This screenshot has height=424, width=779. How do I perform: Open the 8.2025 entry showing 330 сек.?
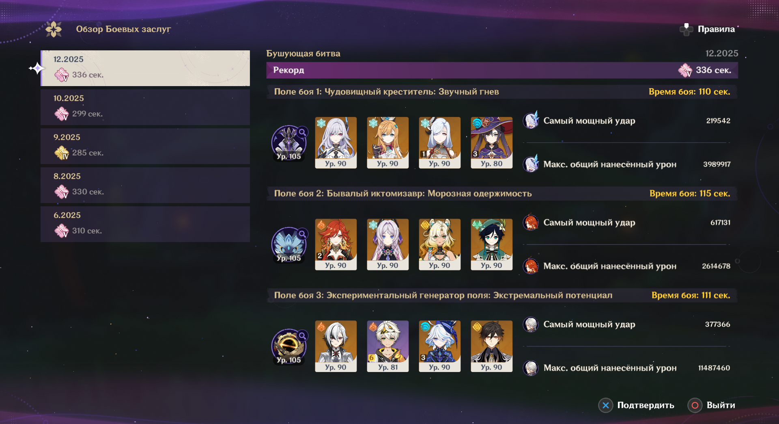[145, 185]
